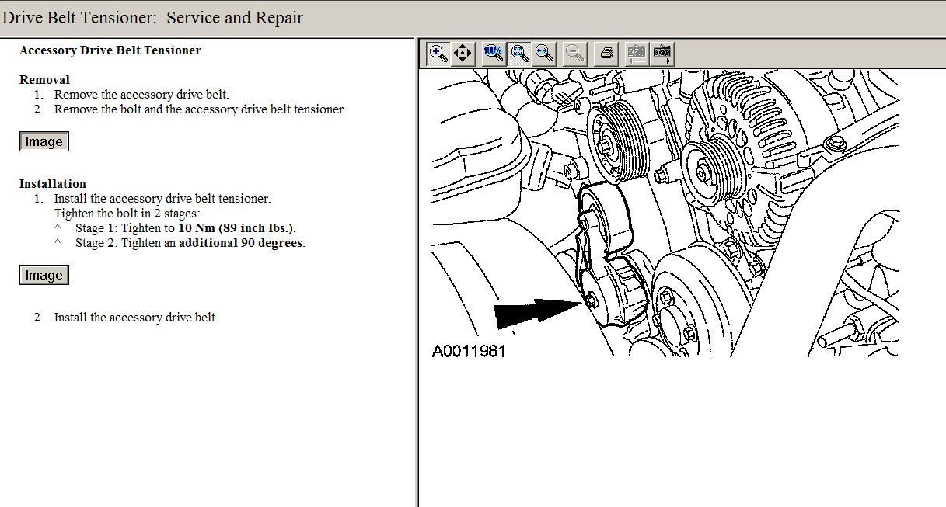Go to next image camera icon
The image size is (946, 507).
pyautogui.click(x=662, y=54)
